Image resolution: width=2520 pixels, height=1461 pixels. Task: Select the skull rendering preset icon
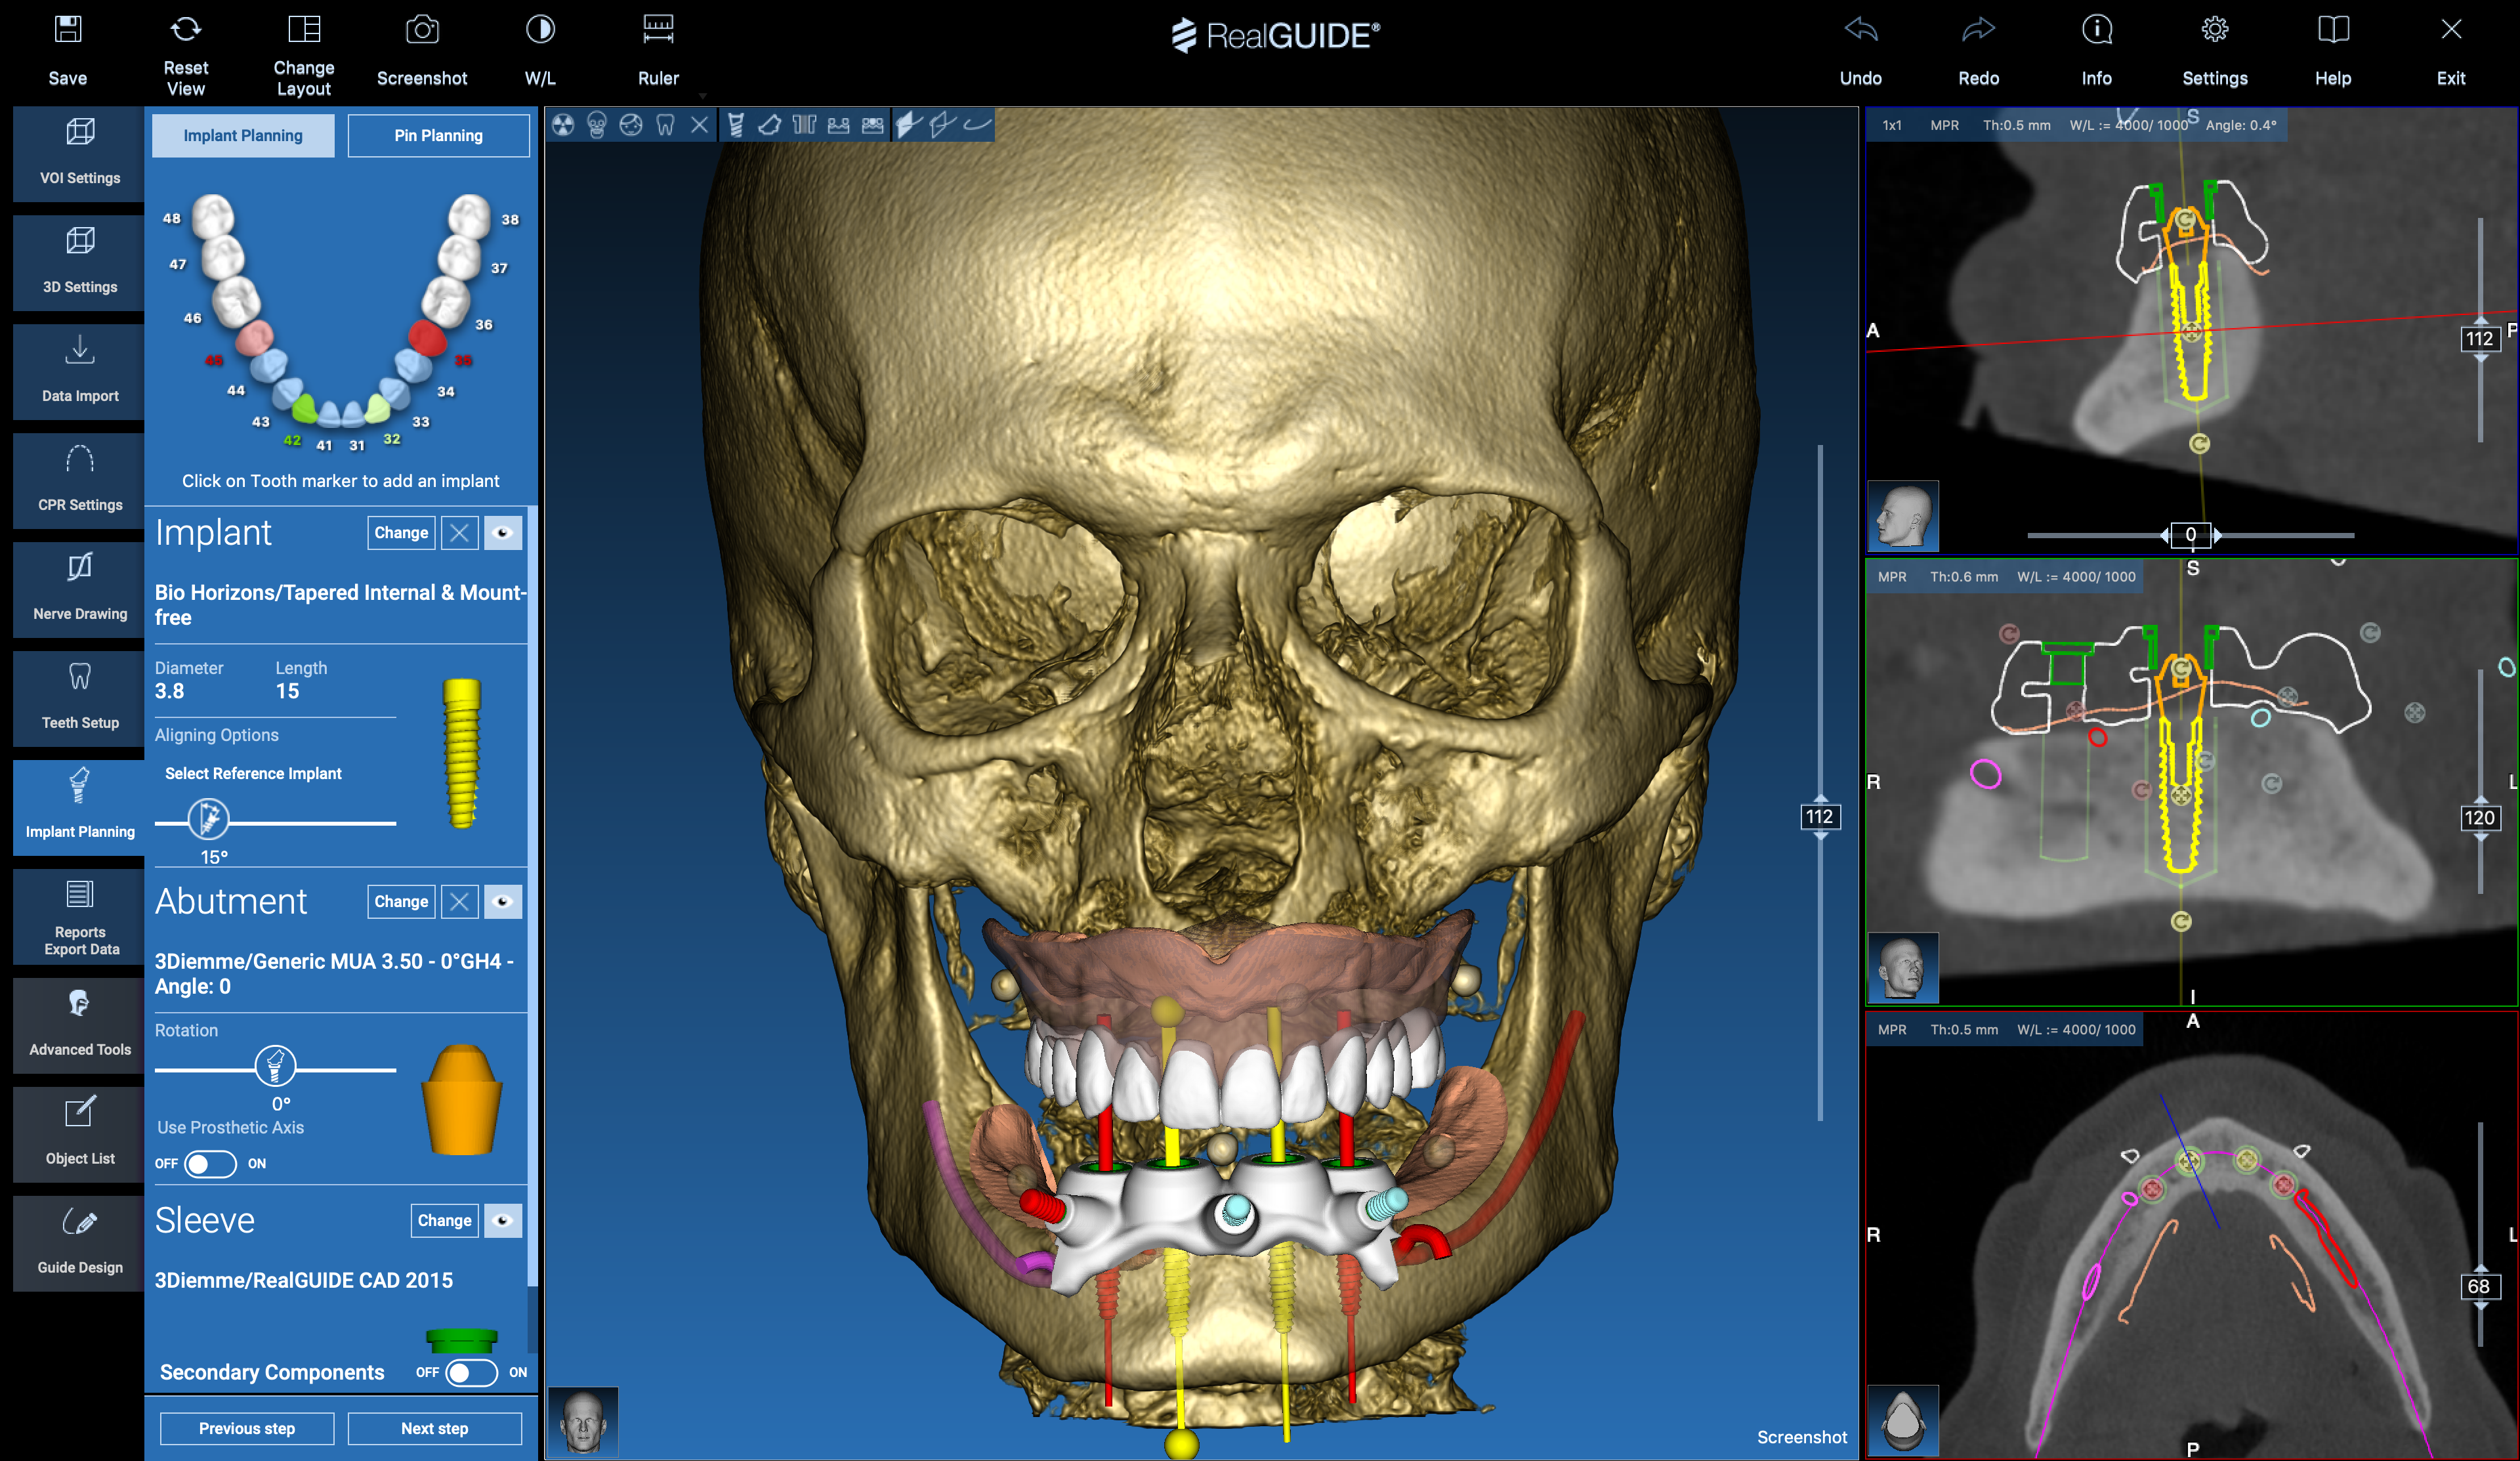click(x=597, y=125)
